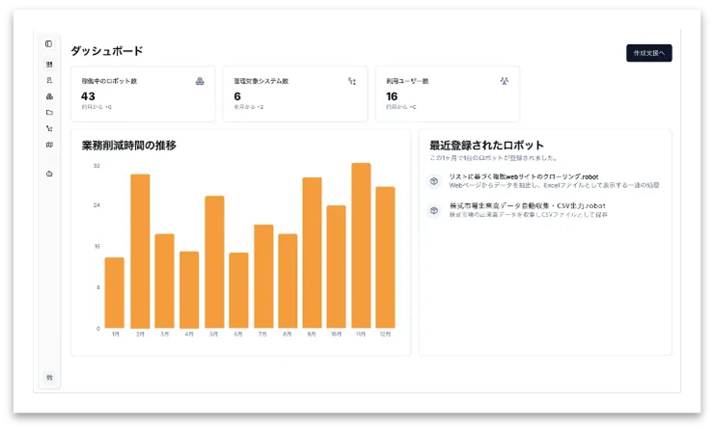Click the document list icon in sidebar
This screenshot has height=430, width=714.
point(49,80)
